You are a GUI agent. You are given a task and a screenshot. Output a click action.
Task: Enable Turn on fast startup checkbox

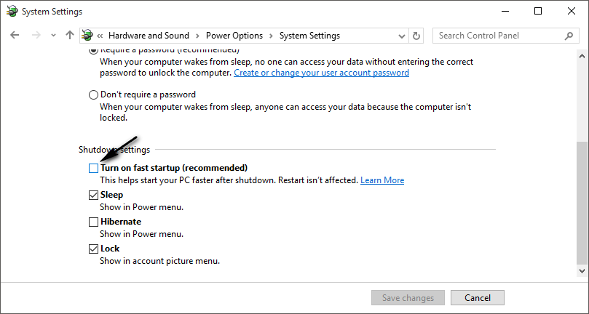click(93, 168)
